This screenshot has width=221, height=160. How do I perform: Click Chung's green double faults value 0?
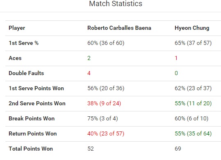tap(176, 73)
